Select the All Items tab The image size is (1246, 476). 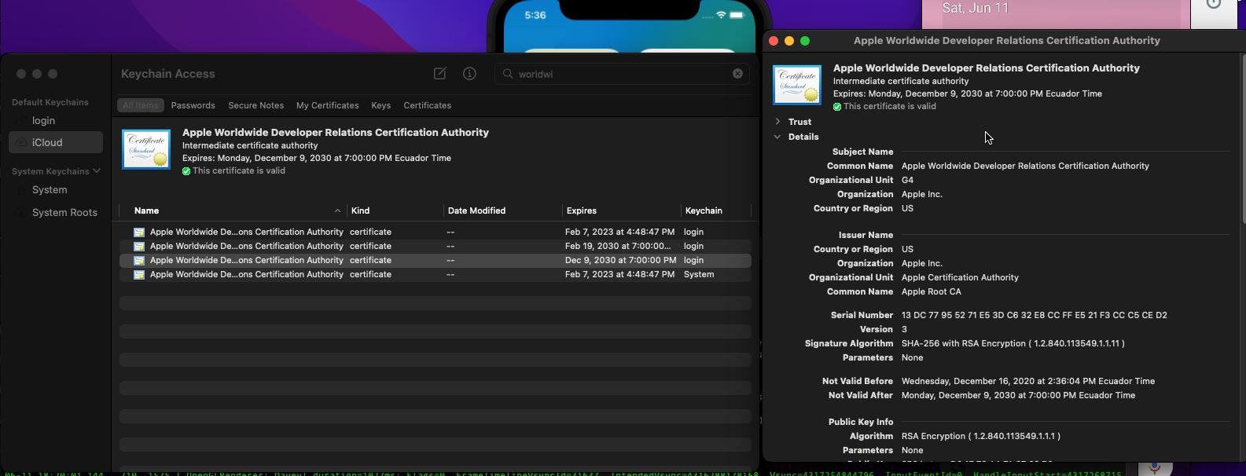141,105
